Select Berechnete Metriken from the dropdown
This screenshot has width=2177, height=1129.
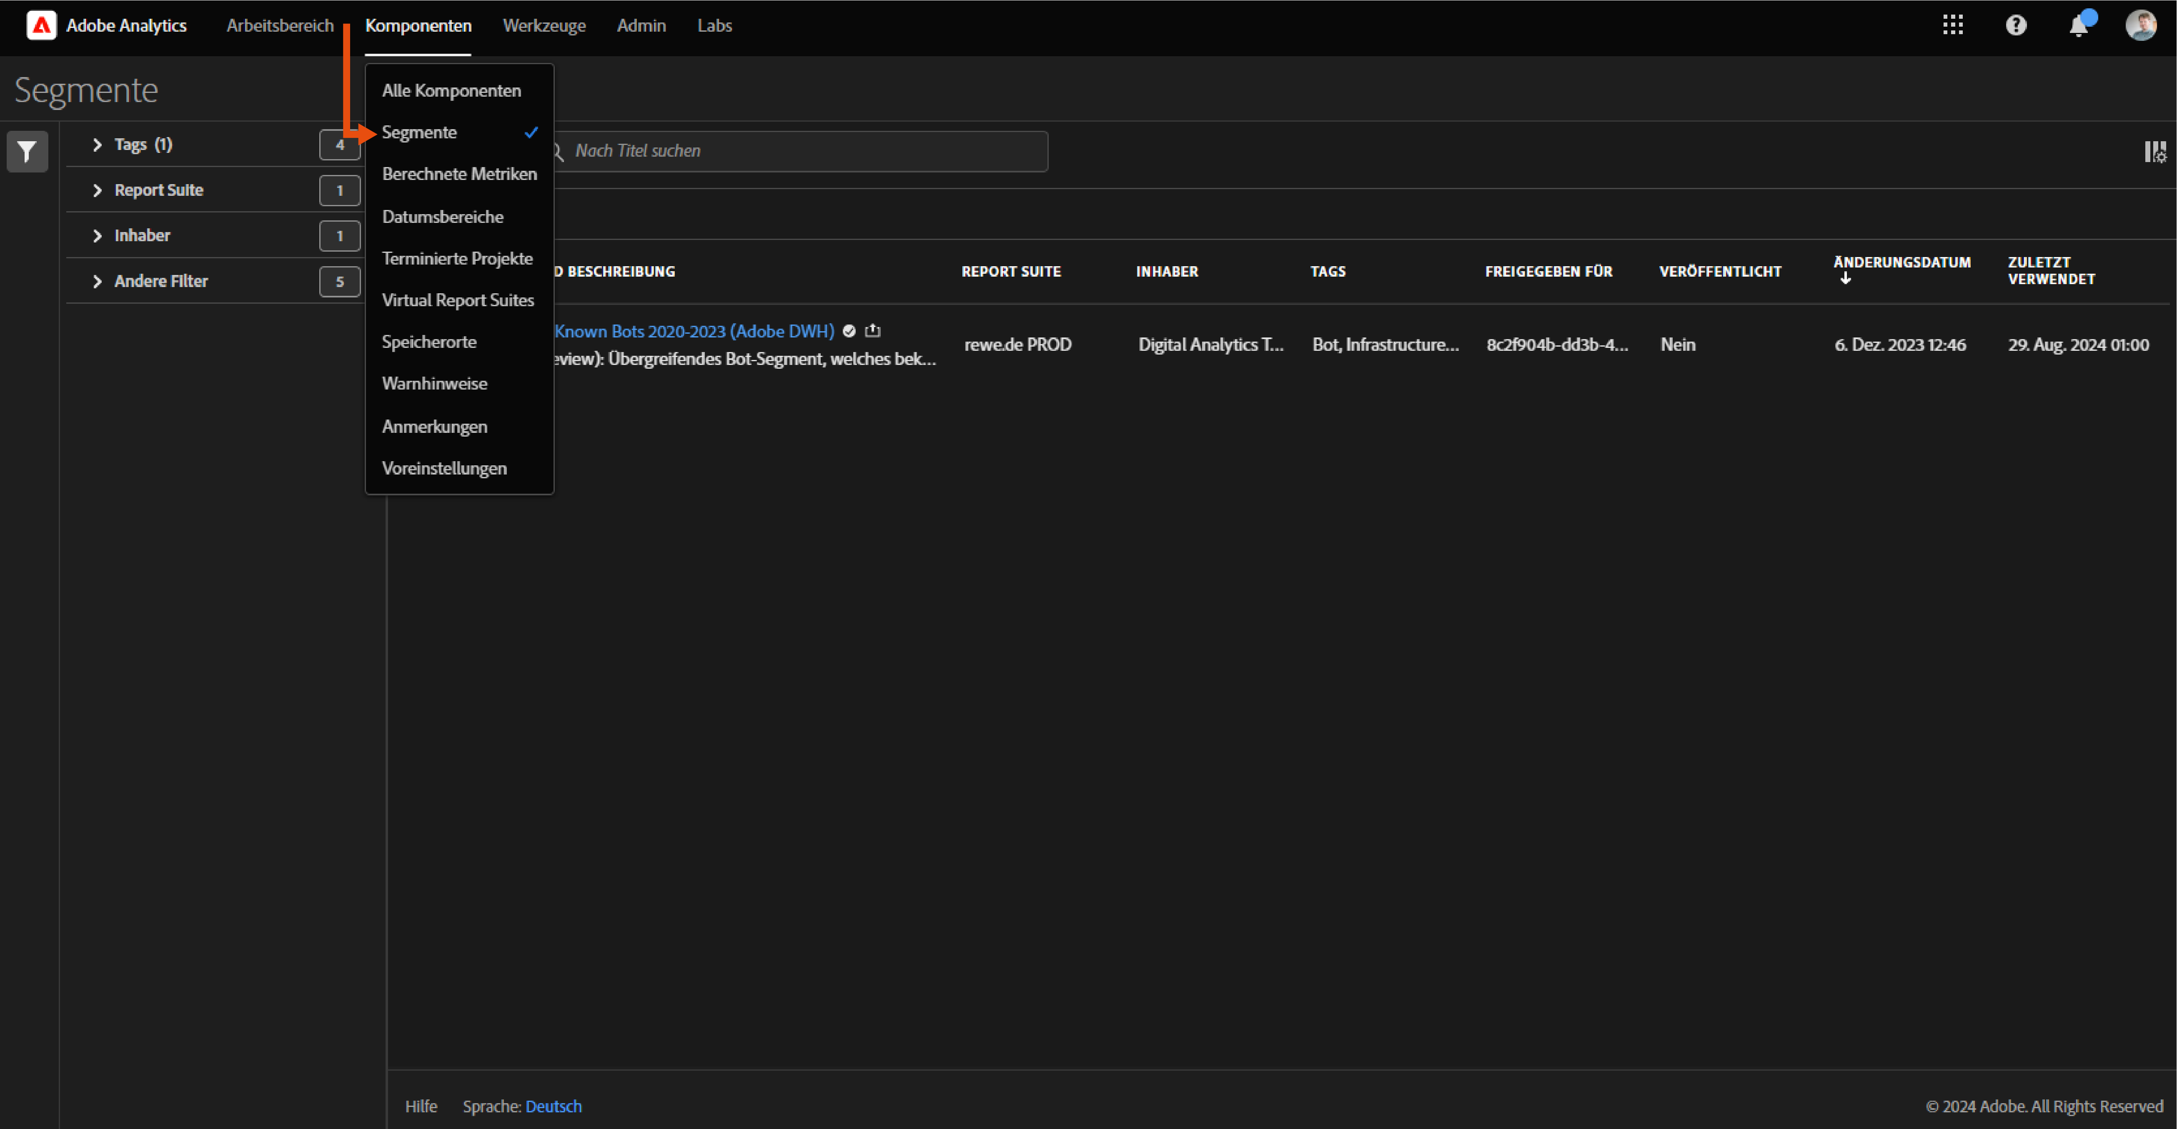tap(460, 174)
